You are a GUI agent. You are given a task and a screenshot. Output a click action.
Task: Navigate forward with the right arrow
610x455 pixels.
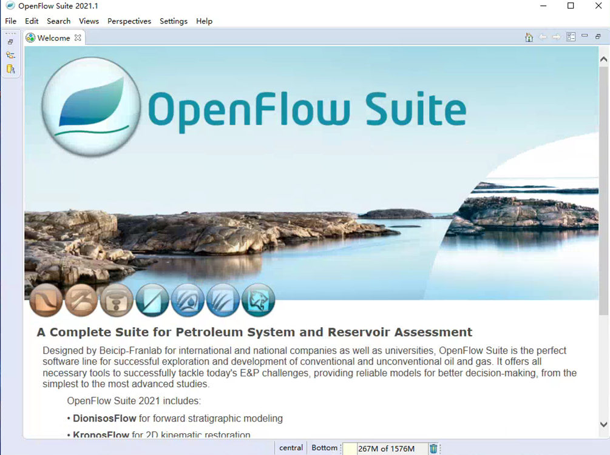coord(557,38)
